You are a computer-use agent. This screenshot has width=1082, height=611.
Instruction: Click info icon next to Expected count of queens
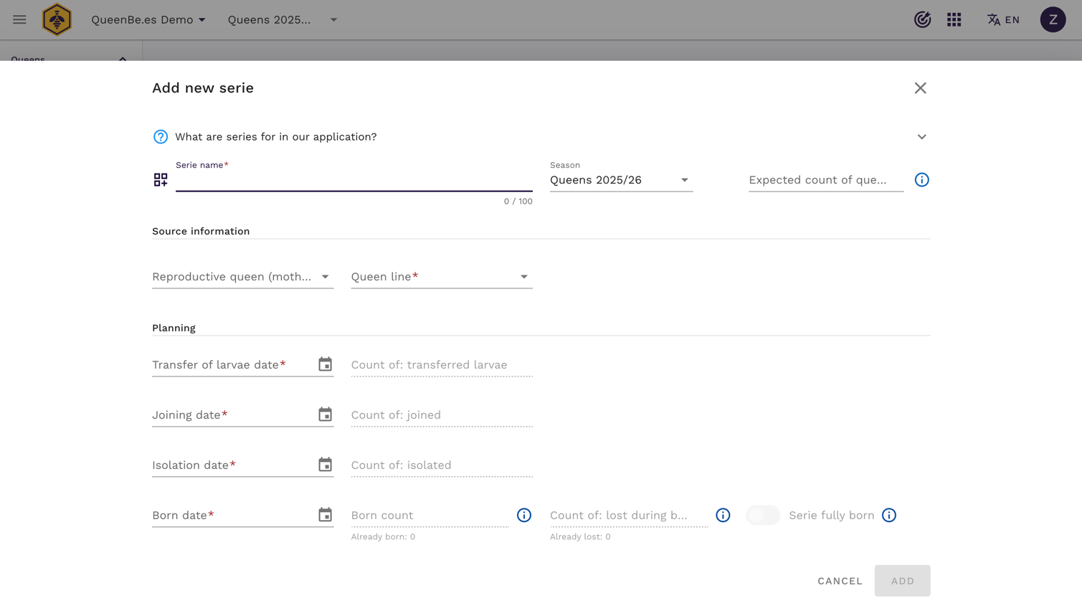(921, 180)
